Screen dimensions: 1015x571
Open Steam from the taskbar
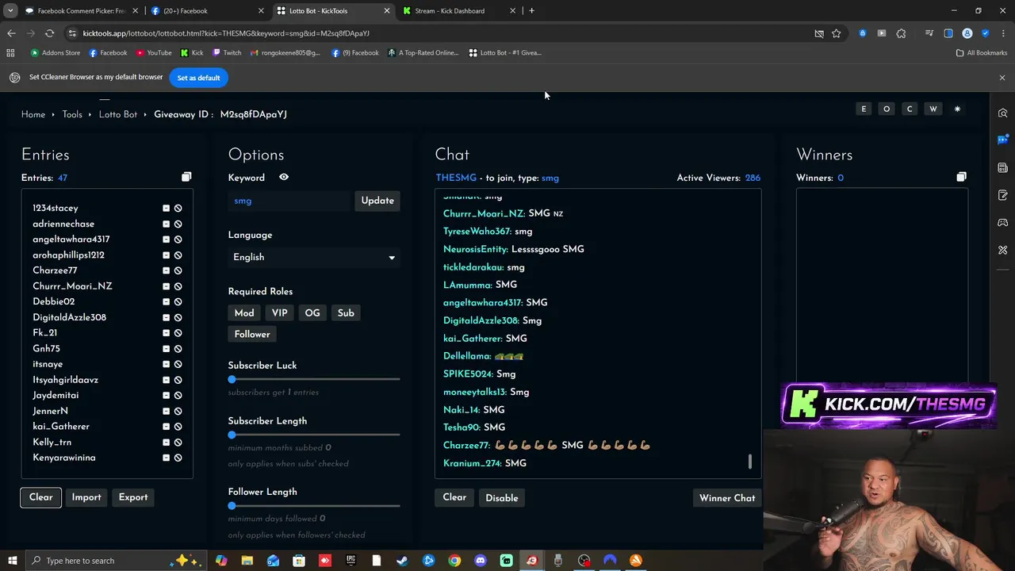(x=402, y=561)
